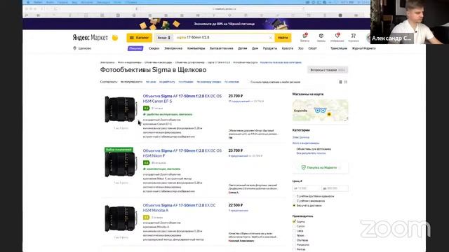The height and width of the screenshot is (252, 449).
Task: Open the Продукты nav item
Action: (270, 48)
